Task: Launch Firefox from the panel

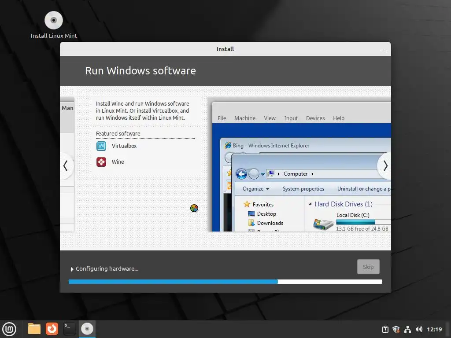Action: pos(52,329)
